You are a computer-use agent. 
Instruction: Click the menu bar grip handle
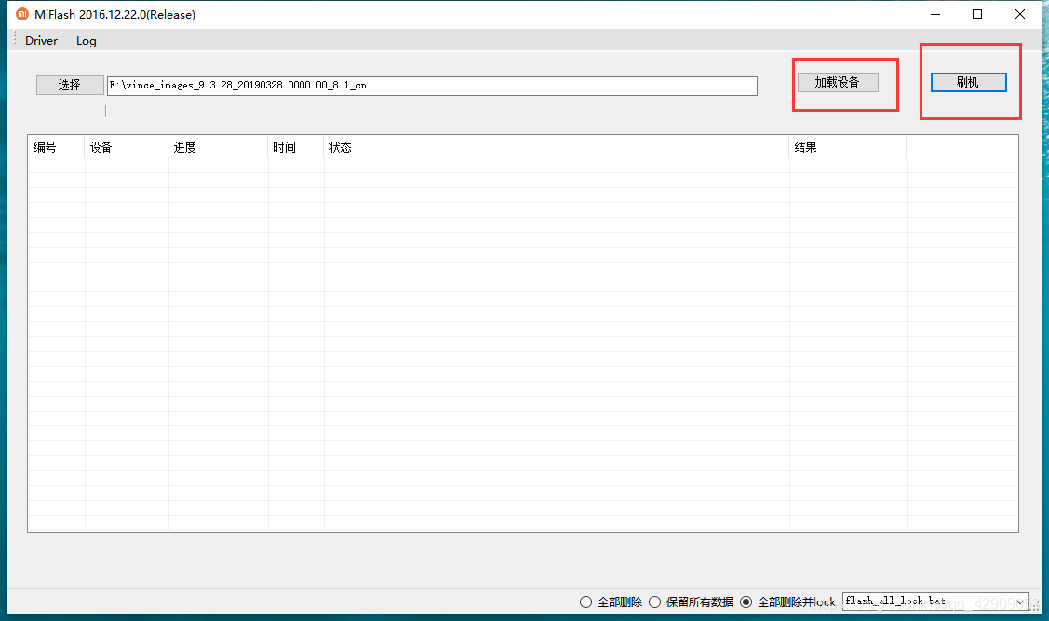14,39
